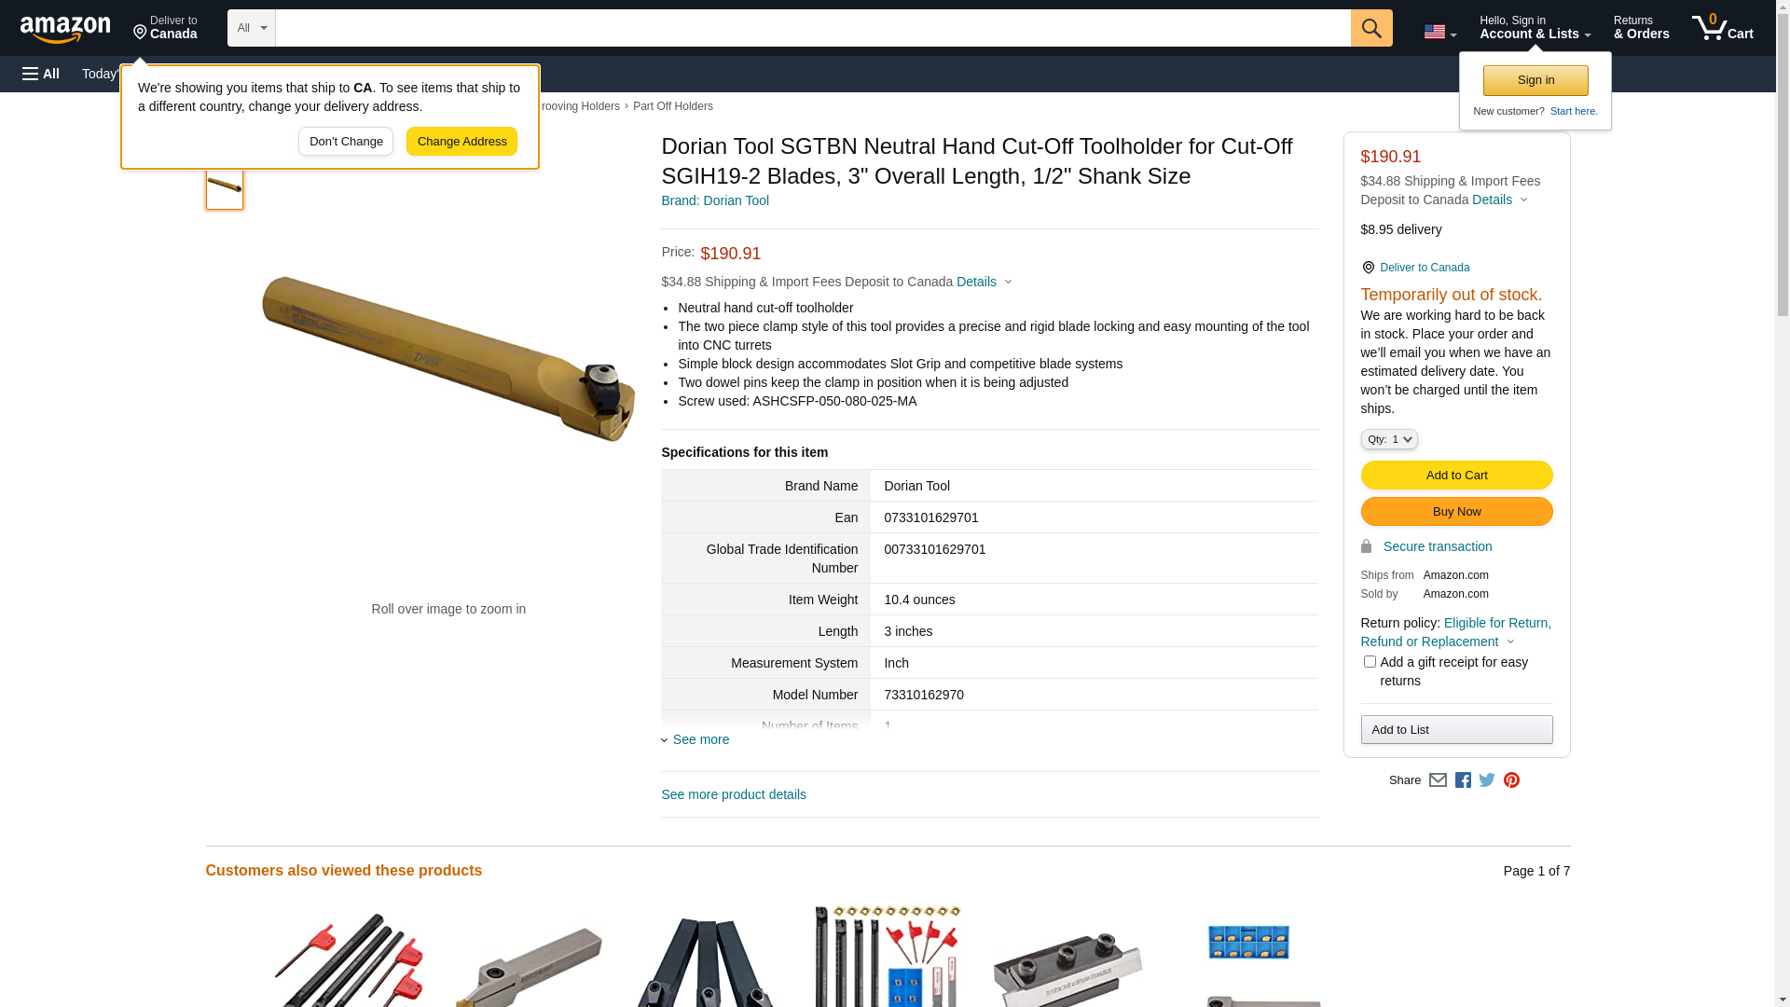1790x1007 pixels.
Task: Check the gift receipt checkbox
Action: coord(1370,662)
